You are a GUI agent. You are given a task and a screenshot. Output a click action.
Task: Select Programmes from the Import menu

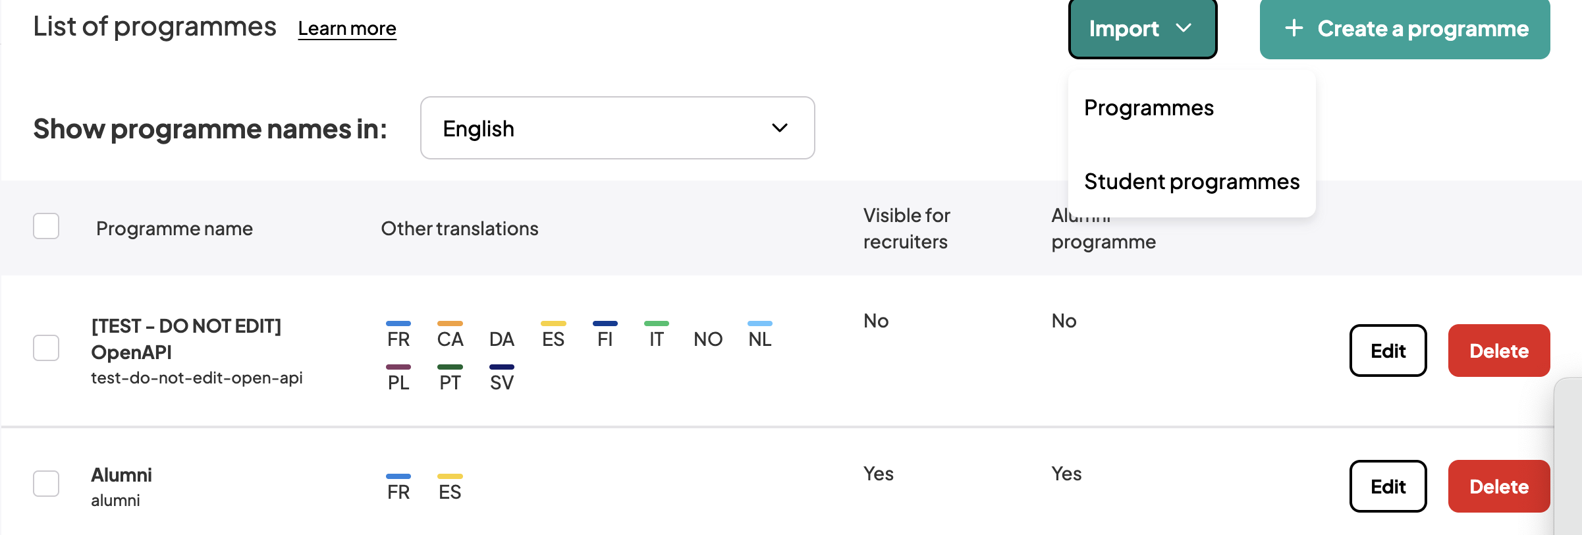tap(1149, 107)
